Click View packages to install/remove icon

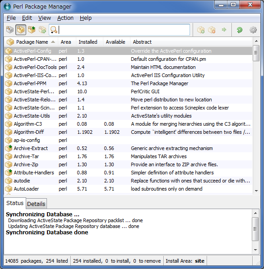[x=42, y=30]
